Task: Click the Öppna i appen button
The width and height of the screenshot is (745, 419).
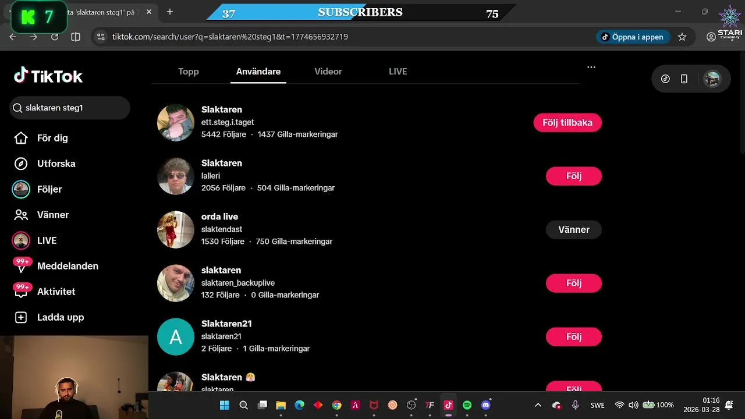Action: click(633, 37)
